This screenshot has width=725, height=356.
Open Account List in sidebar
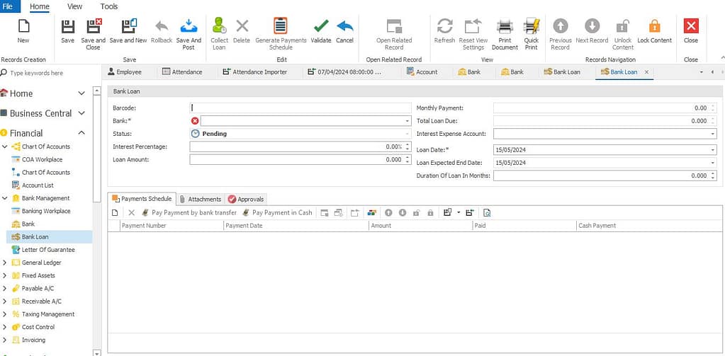[38, 185]
